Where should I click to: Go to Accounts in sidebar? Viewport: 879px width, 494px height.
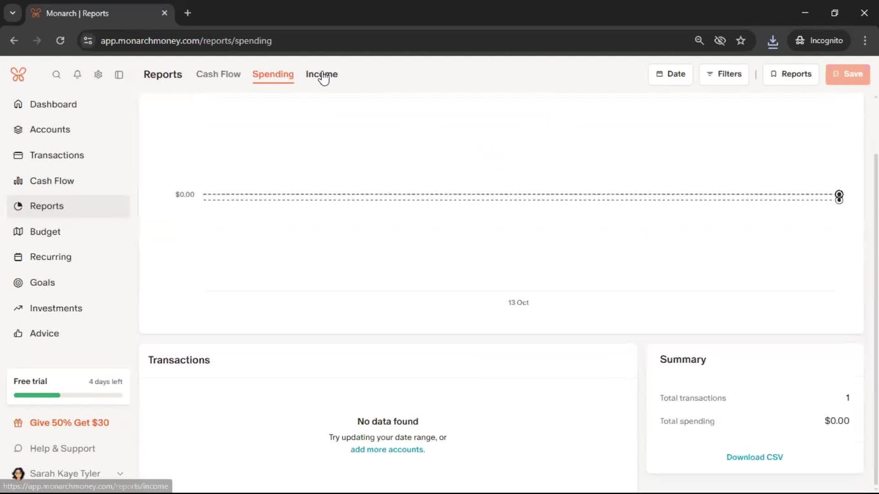coord(50,129)
